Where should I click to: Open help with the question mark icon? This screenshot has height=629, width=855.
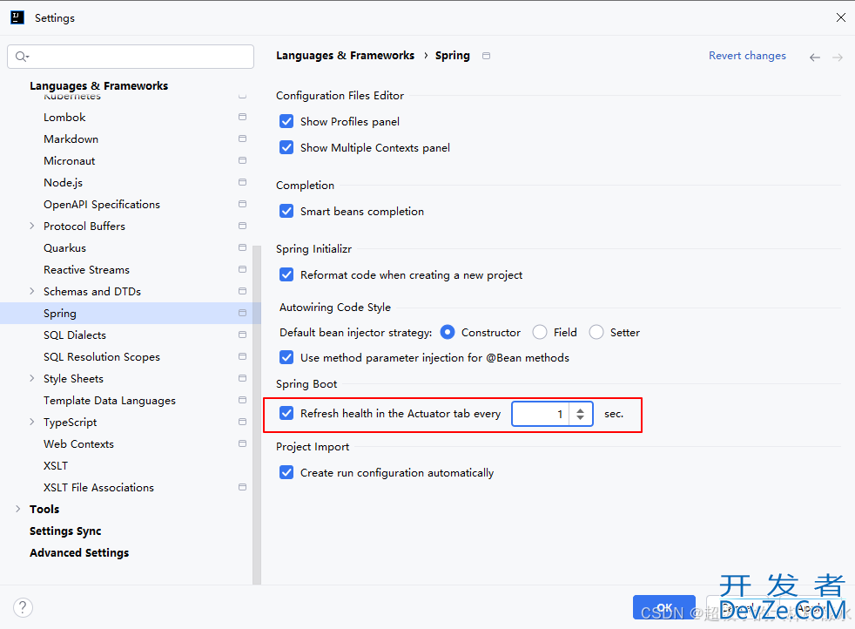pyautogui.click(x=23, y=607)
